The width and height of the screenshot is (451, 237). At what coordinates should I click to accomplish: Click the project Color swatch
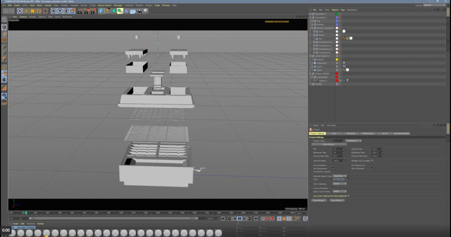coord(338,179)
